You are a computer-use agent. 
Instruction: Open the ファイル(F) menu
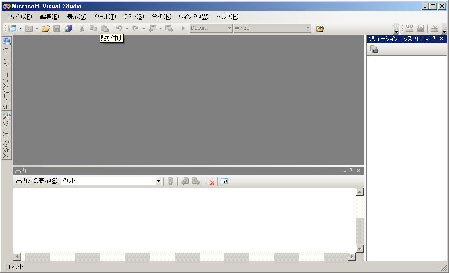20,17
